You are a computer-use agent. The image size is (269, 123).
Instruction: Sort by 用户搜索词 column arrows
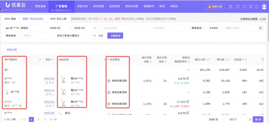(40, 60)
